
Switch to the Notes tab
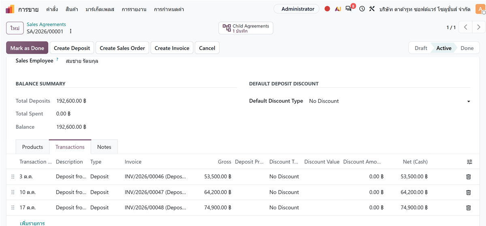pos(104,147)
